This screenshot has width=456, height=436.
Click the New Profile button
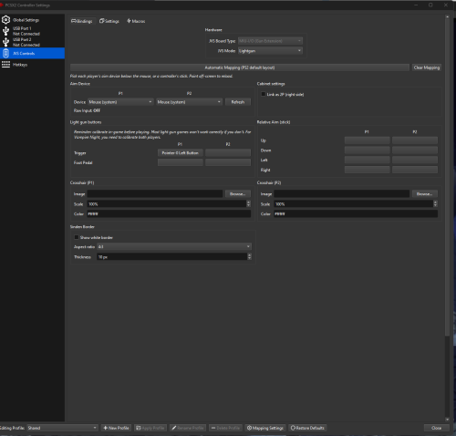[x=116, y=428]
